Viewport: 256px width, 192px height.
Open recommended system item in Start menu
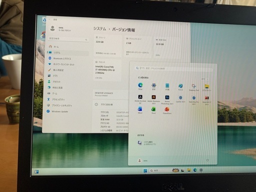(x=147, y=143)
